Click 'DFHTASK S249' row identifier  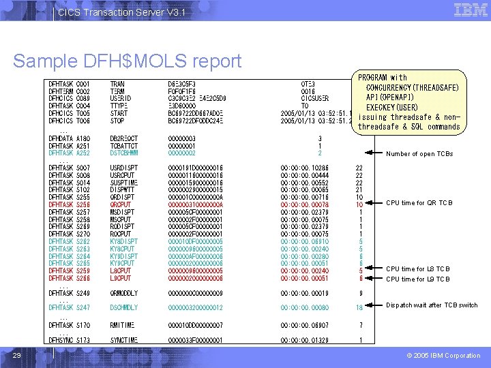(x=69, y=293)
